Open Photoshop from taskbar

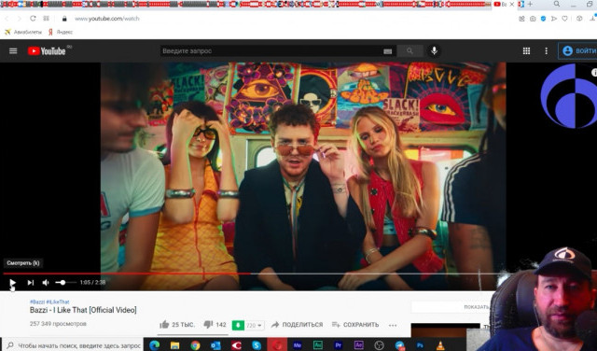coord(420,345)
